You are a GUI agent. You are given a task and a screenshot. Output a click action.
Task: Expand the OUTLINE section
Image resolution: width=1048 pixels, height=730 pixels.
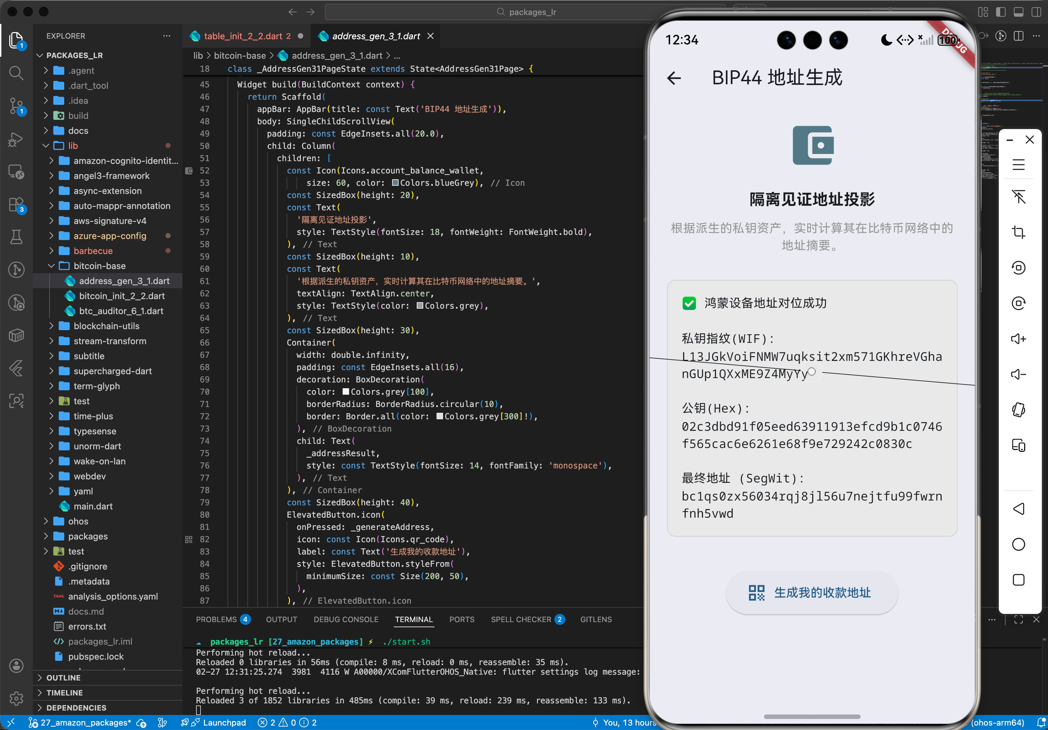click(x=64, y=677)
